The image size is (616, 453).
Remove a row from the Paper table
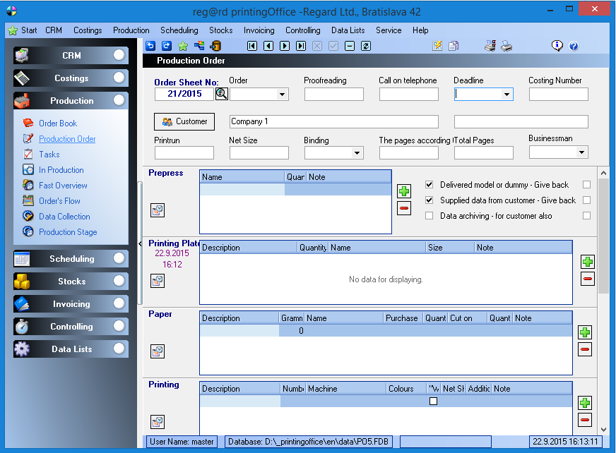pos(584,349)
